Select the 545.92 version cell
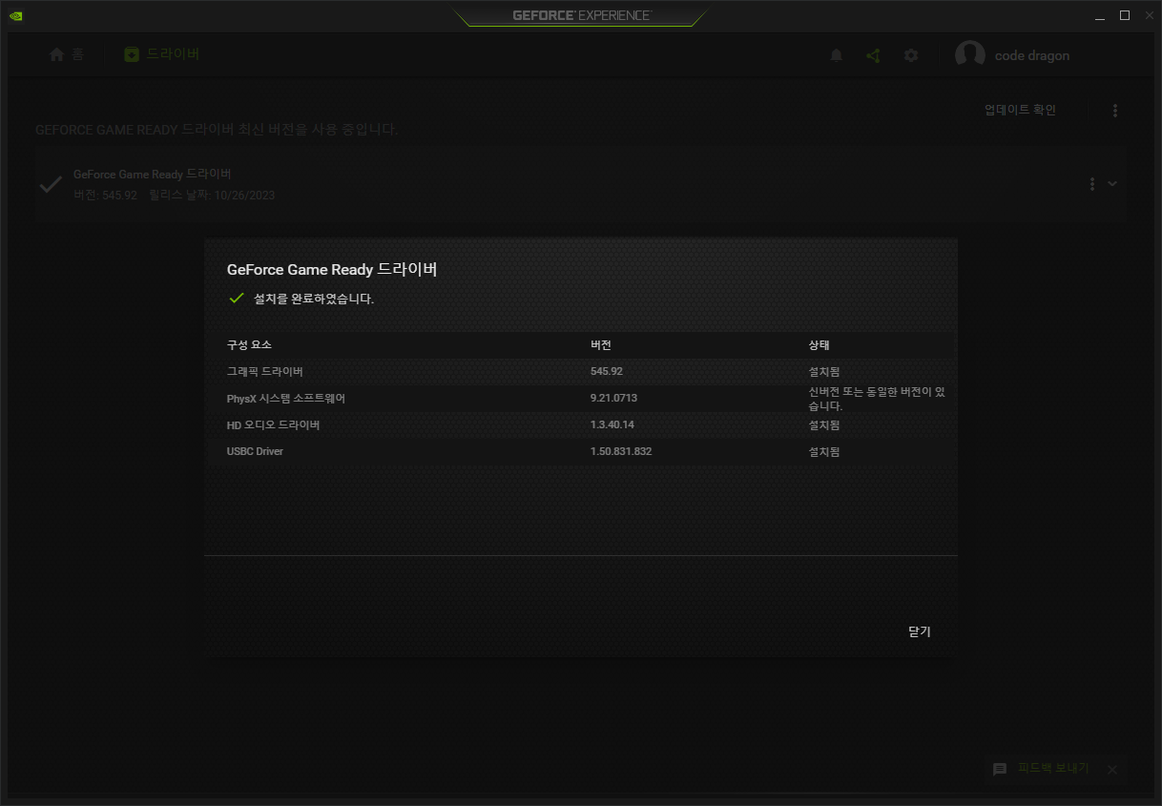 607,371
